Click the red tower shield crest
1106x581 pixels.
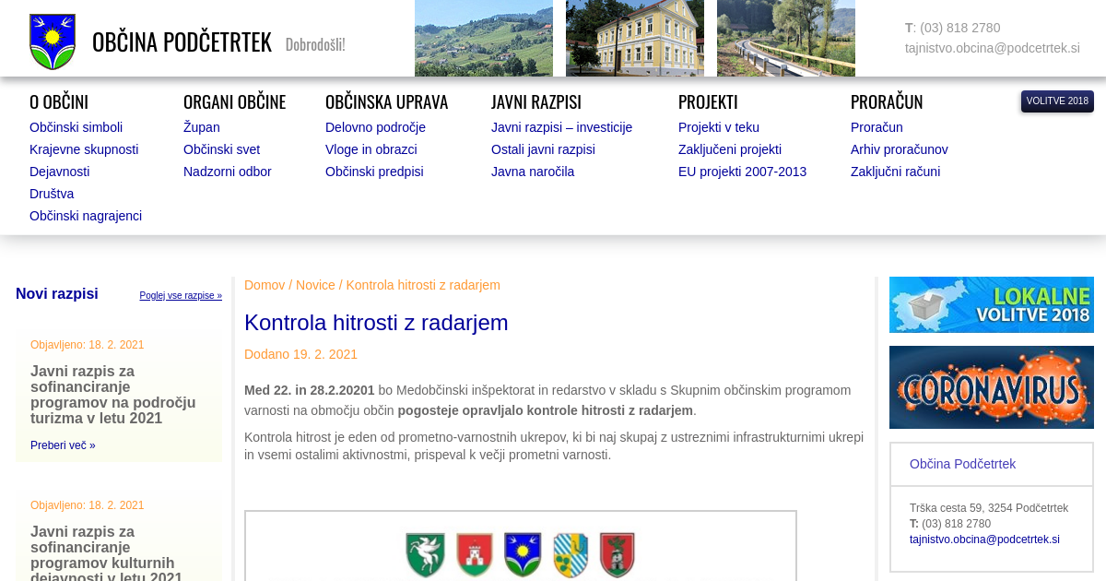618,555
